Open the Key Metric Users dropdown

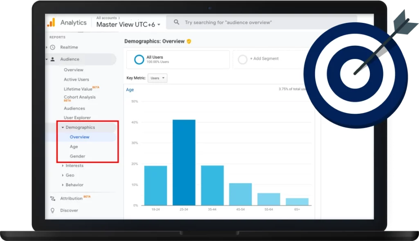coord(158,78)
